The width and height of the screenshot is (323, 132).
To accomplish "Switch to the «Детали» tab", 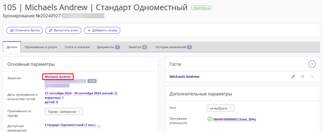I will (12, 47).
